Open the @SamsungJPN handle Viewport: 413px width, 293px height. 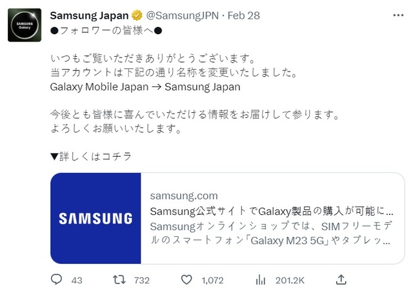click(x=182, y=15)
